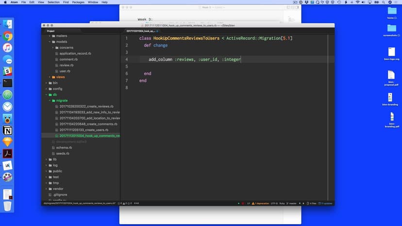The image size is (402, 226).
Task: Open Terminal from the dock
Action: (x=8, y=83)
